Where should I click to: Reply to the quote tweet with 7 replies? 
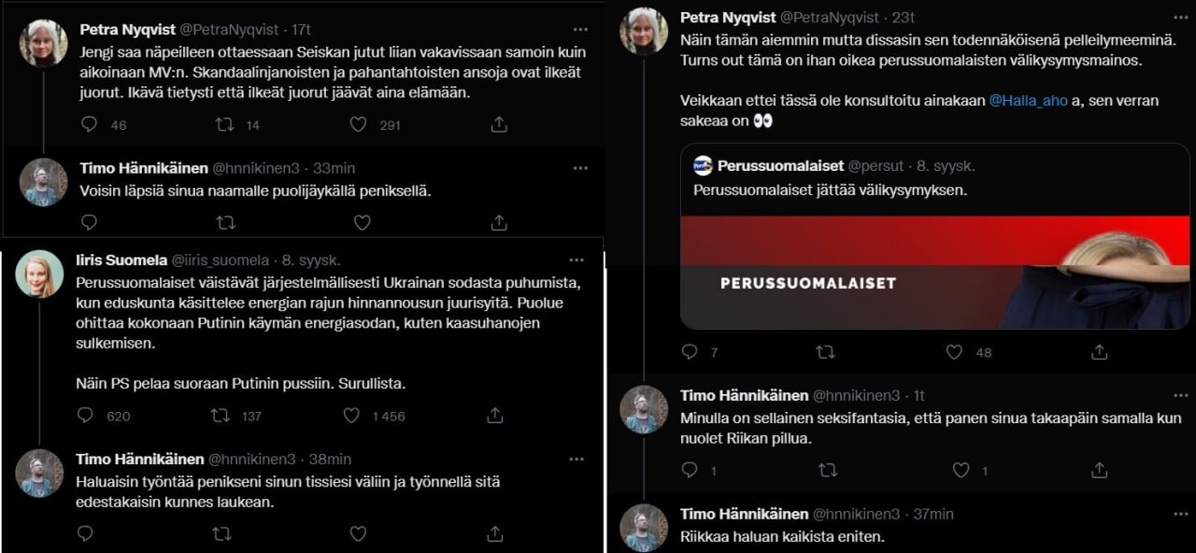[690, 352]
